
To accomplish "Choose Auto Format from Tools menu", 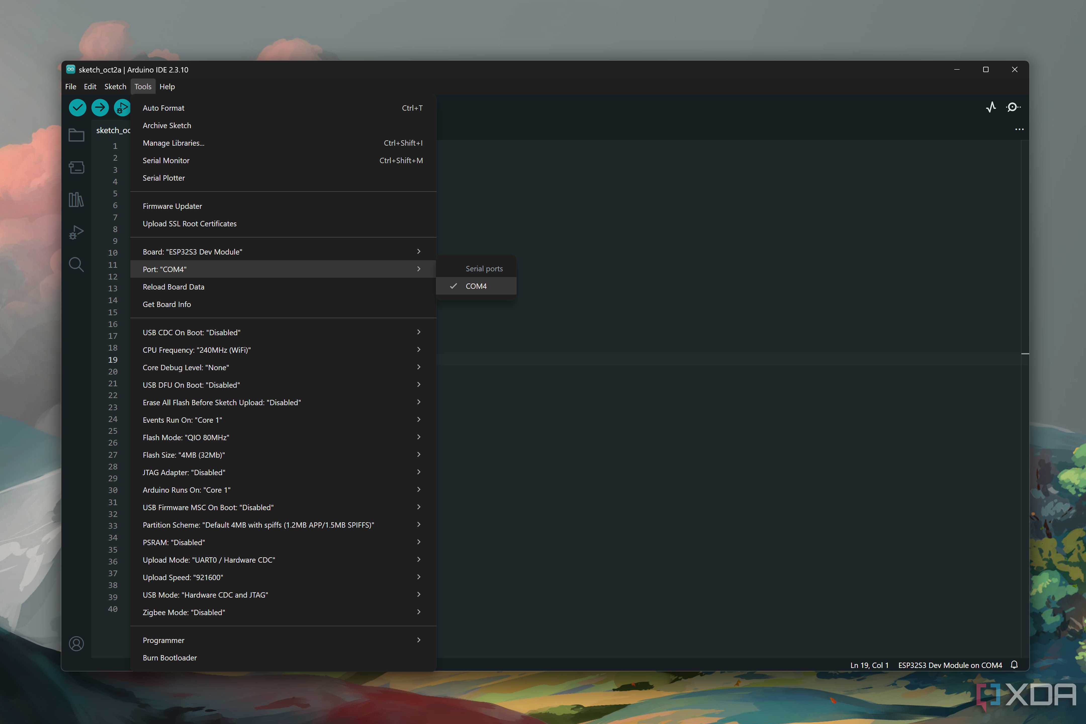I will [x=283, y=108].
